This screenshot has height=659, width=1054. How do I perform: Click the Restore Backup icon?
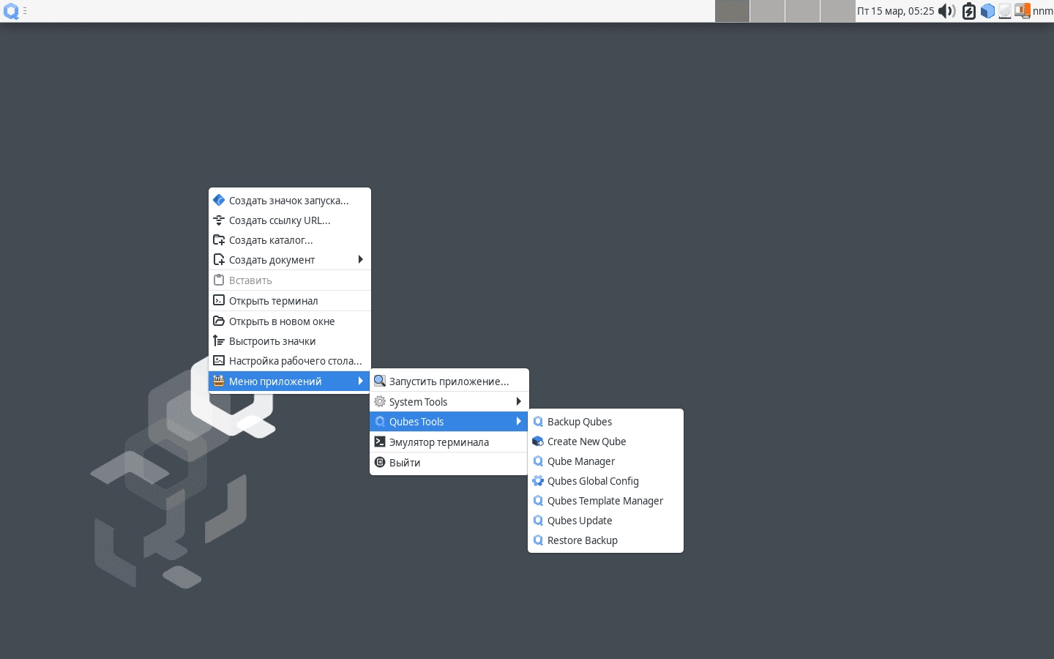[538, 540]
